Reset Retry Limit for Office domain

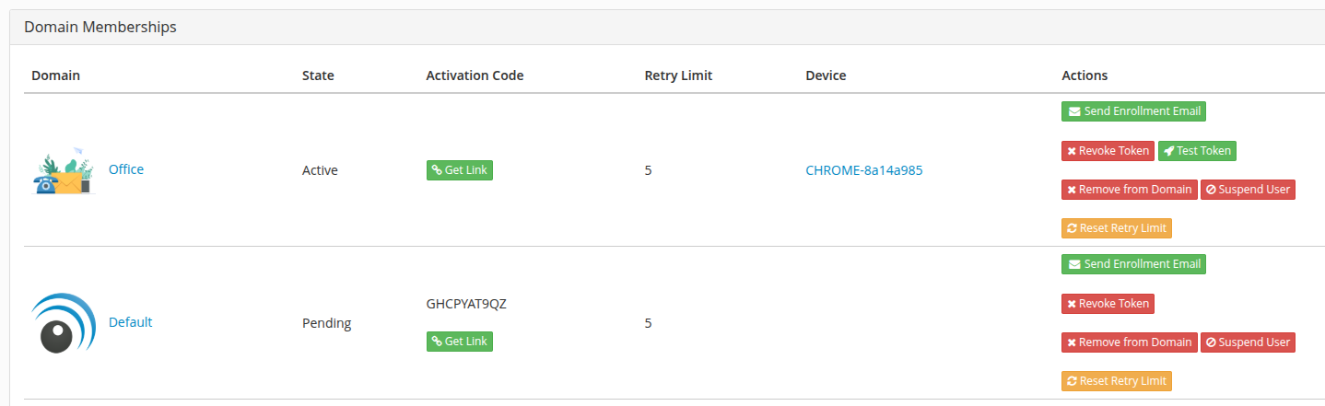[1117, 228]
